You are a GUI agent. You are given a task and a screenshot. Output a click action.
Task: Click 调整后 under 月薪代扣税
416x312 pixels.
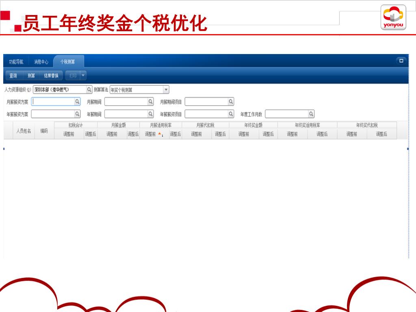coord(220,134)
